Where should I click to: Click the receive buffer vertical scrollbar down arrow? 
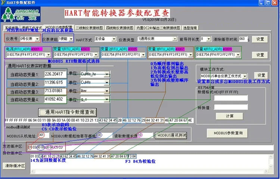tap(271, 167)
